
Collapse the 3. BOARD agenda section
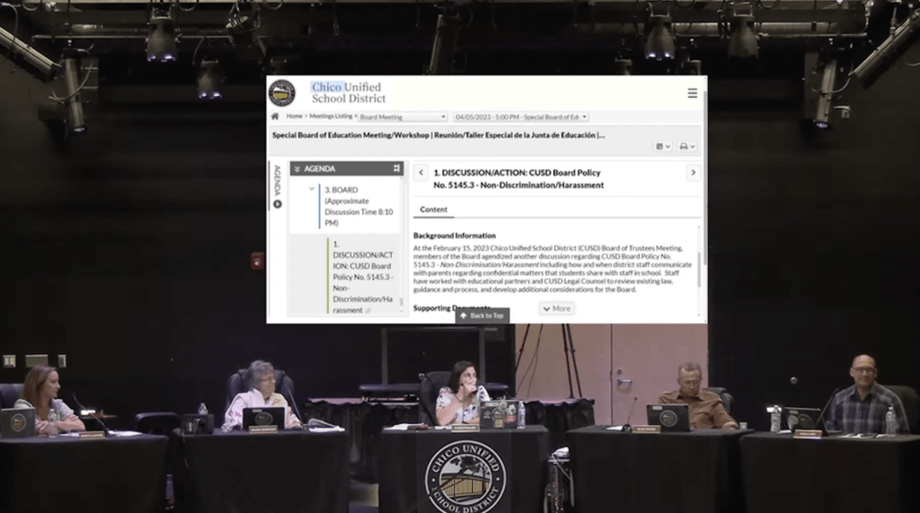click(312, 190)
